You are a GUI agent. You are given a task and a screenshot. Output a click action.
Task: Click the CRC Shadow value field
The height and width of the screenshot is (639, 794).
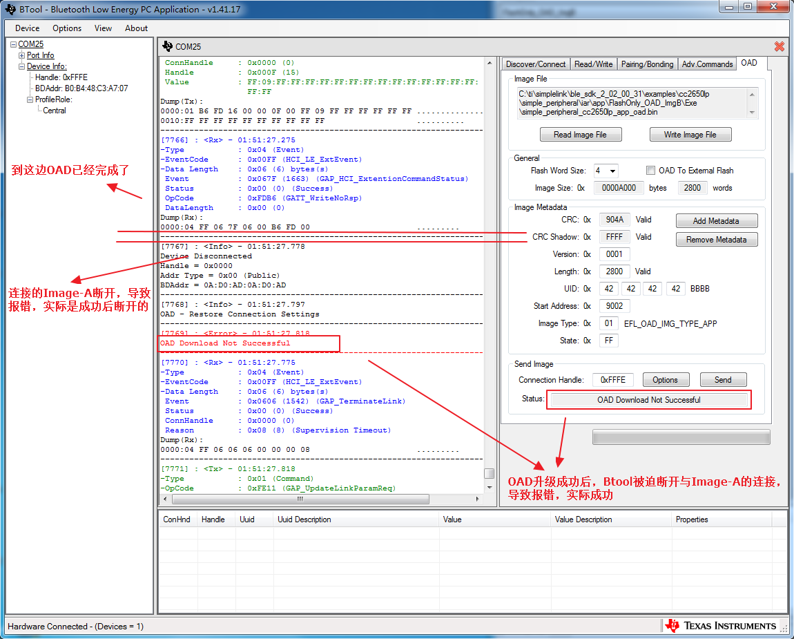[614, 237]
